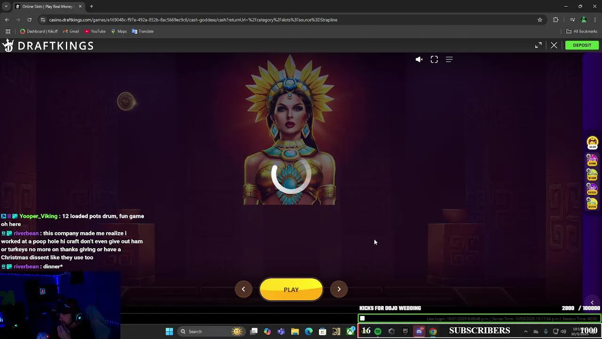Open Discord from the taskbar
Screen dimensions: 602x339
(x=419, y=331)
